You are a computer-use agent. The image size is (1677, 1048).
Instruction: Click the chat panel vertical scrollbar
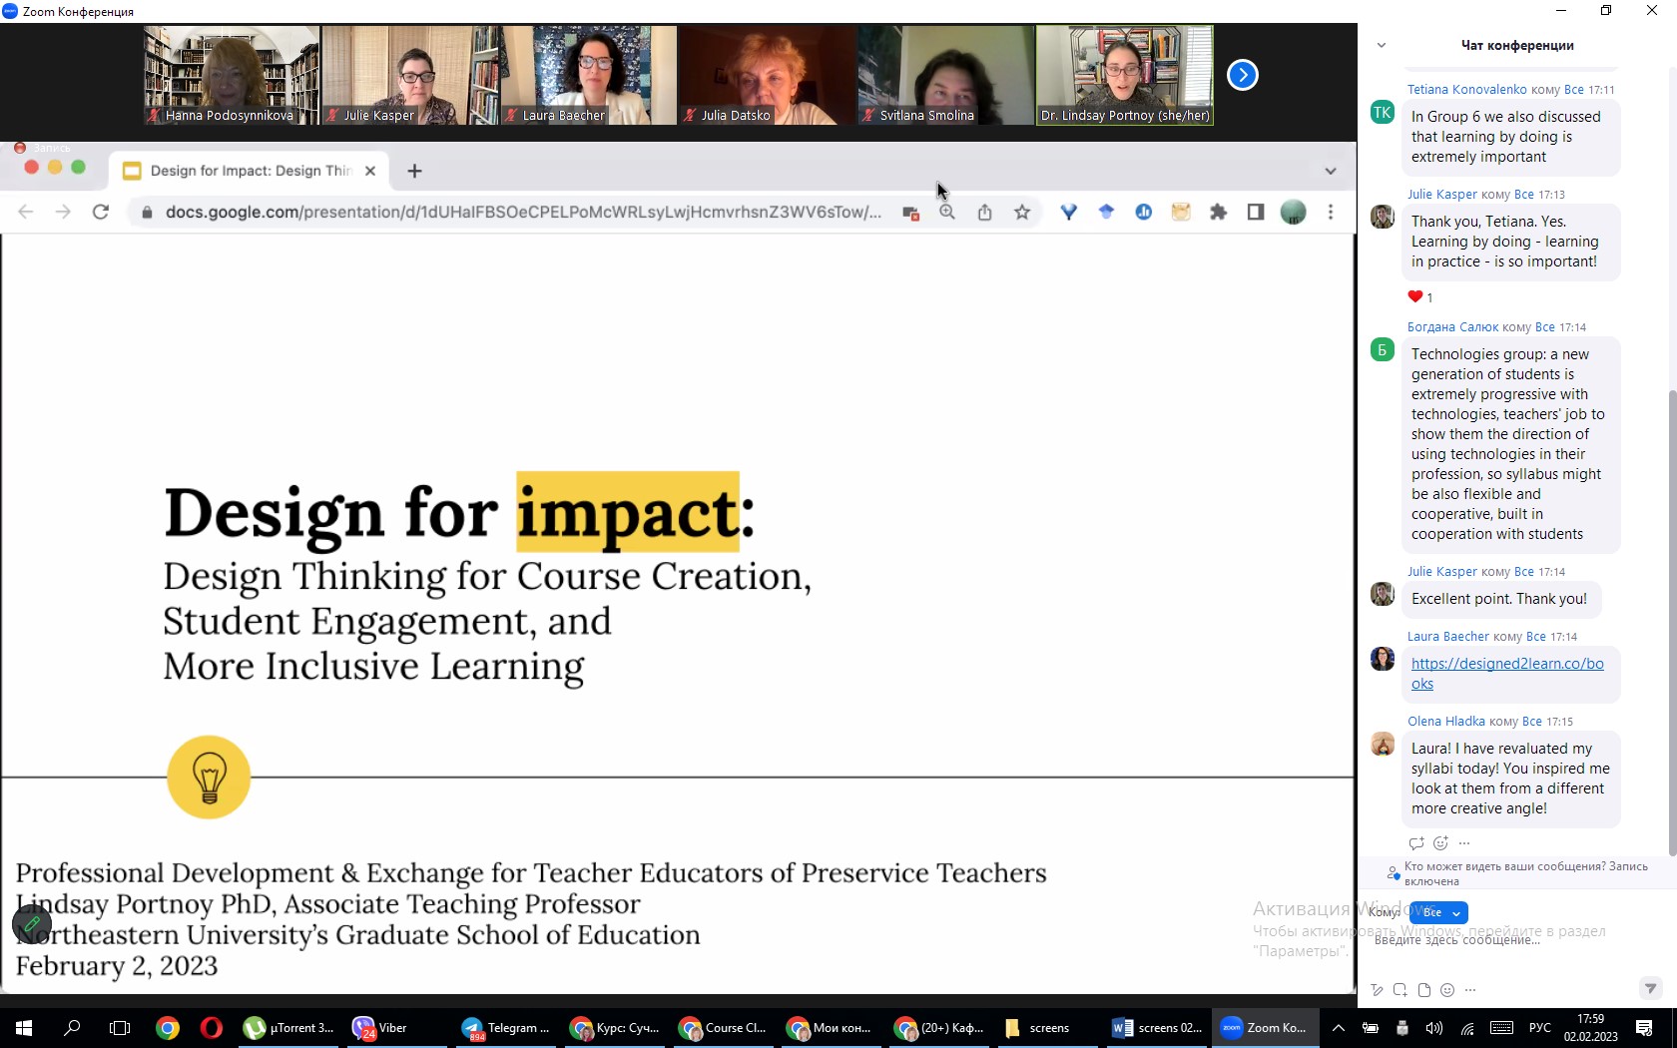coord(1672,619)
